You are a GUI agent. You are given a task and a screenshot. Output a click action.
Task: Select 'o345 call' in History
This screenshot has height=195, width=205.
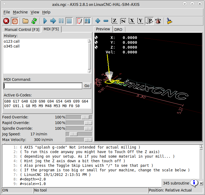point(12,46)
